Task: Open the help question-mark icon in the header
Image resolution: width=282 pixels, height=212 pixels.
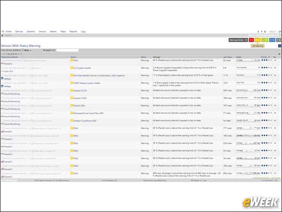Action: pos(261,31)
